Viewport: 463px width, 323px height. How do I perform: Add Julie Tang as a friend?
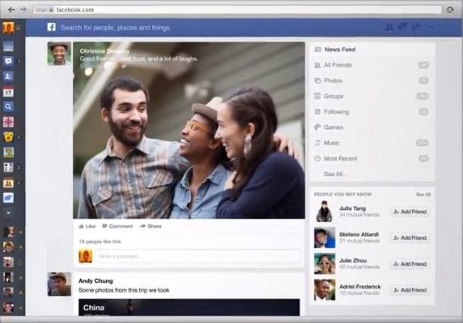410,212
